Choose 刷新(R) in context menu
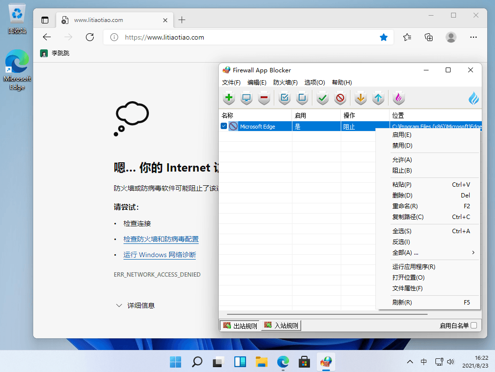 [x=428, y=303]
